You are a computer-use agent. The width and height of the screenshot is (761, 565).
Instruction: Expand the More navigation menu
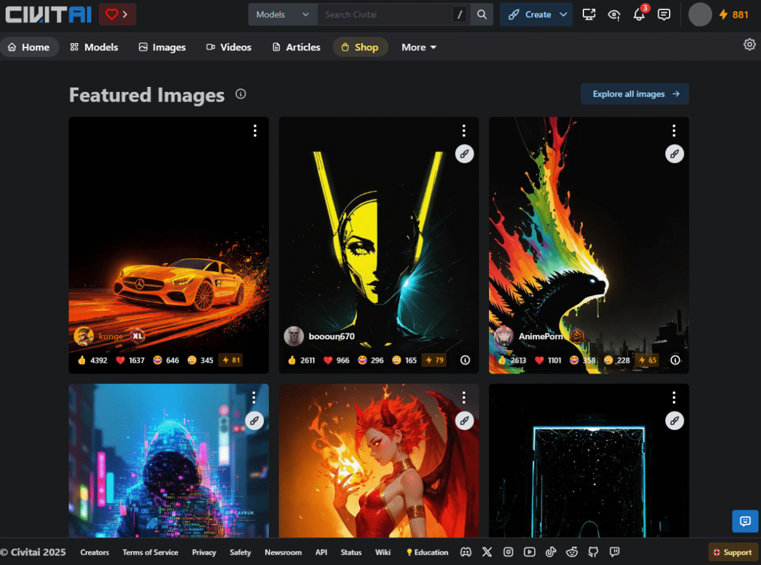[419, 48]
